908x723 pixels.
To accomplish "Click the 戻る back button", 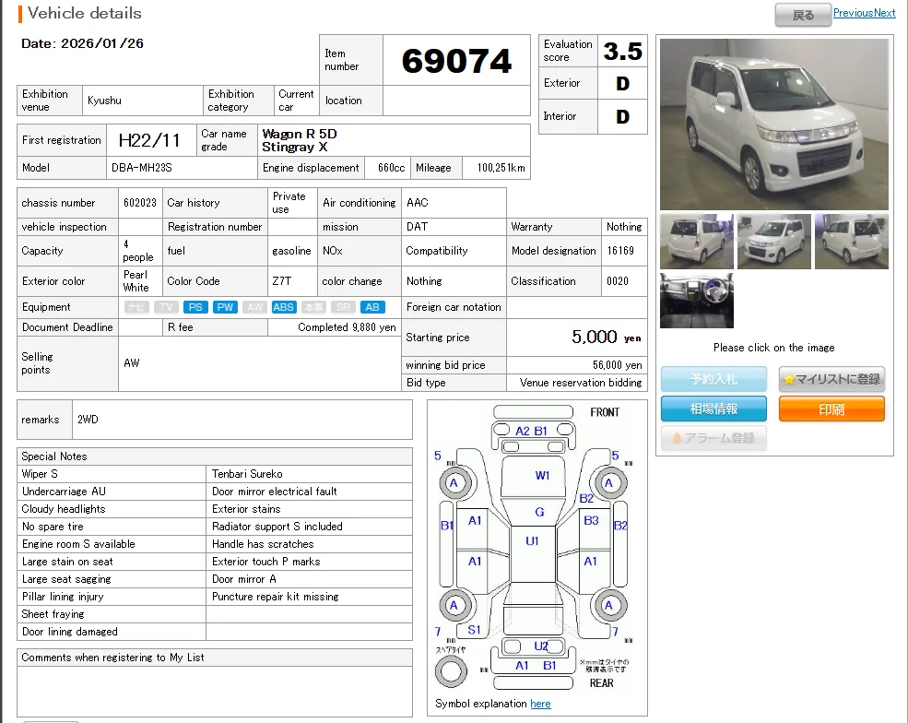I will [803, 15].
